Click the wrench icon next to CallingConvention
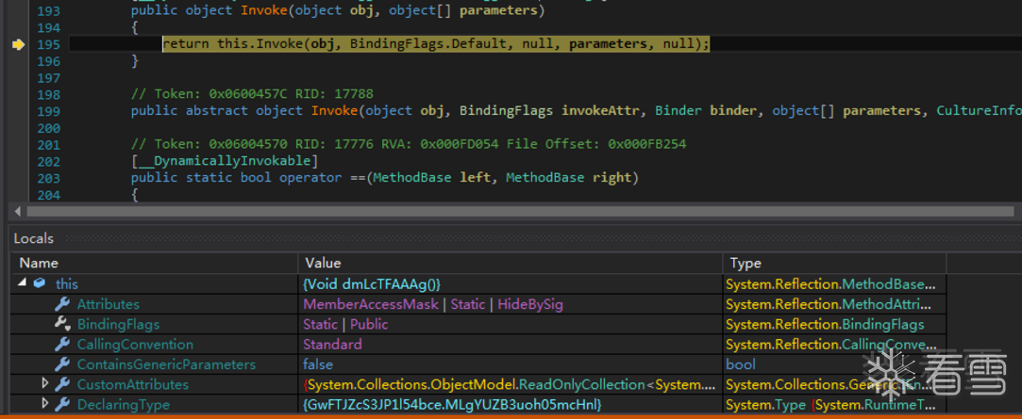 click(62, 345)
